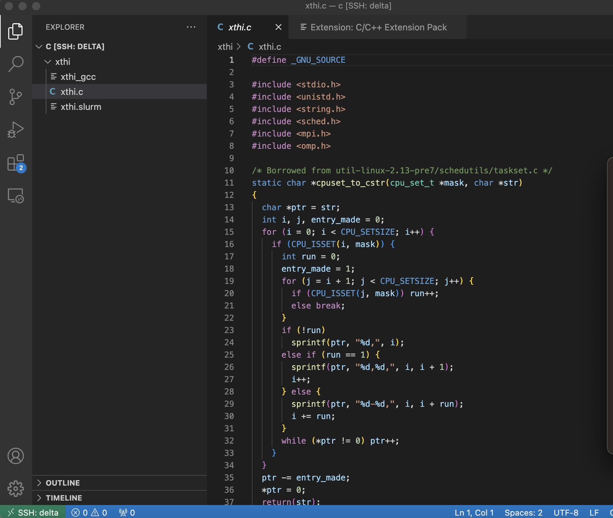Collapse the xthi folder
The image size is (613, 518).
(x=48, y=62)
